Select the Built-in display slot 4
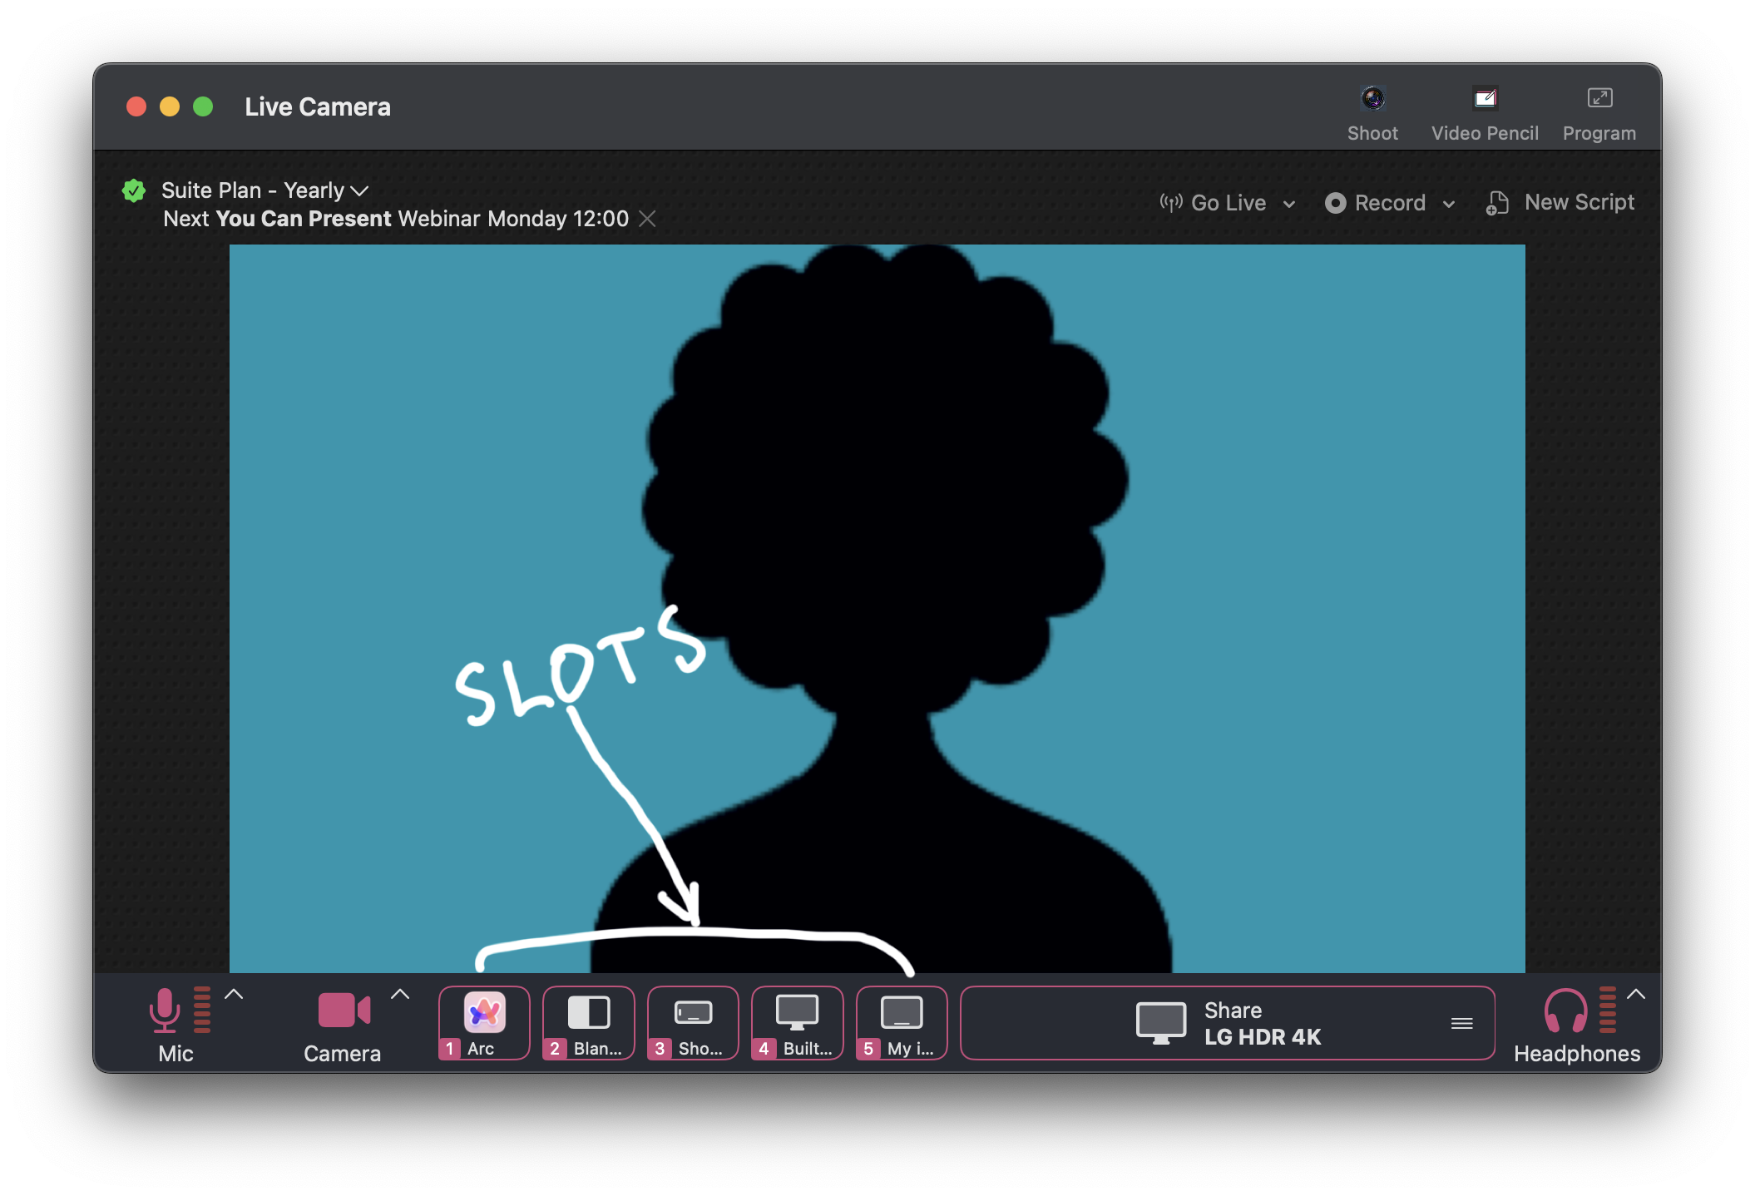This screenshot has height=1196, width=1755. click(797, 1022)
